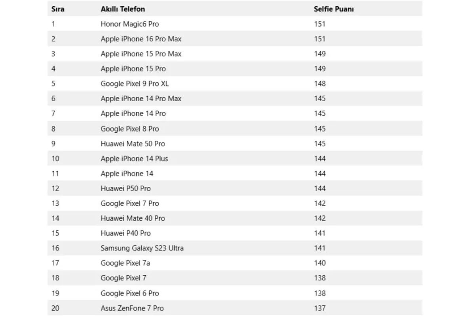Select Samsung Galaxy S23 Ultra row

(235, 248)
